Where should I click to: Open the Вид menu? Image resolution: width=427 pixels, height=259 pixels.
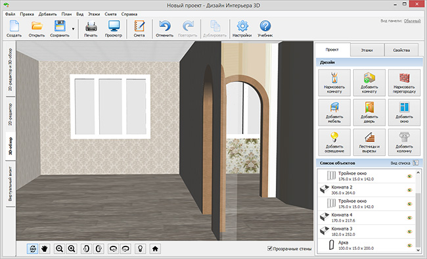tap(79, 14)
